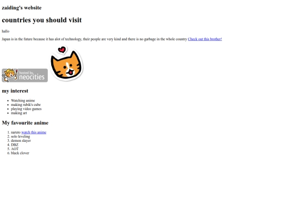Click the 'countries you should visit' heading
The image size is (294, 221).
click(42, 20)
